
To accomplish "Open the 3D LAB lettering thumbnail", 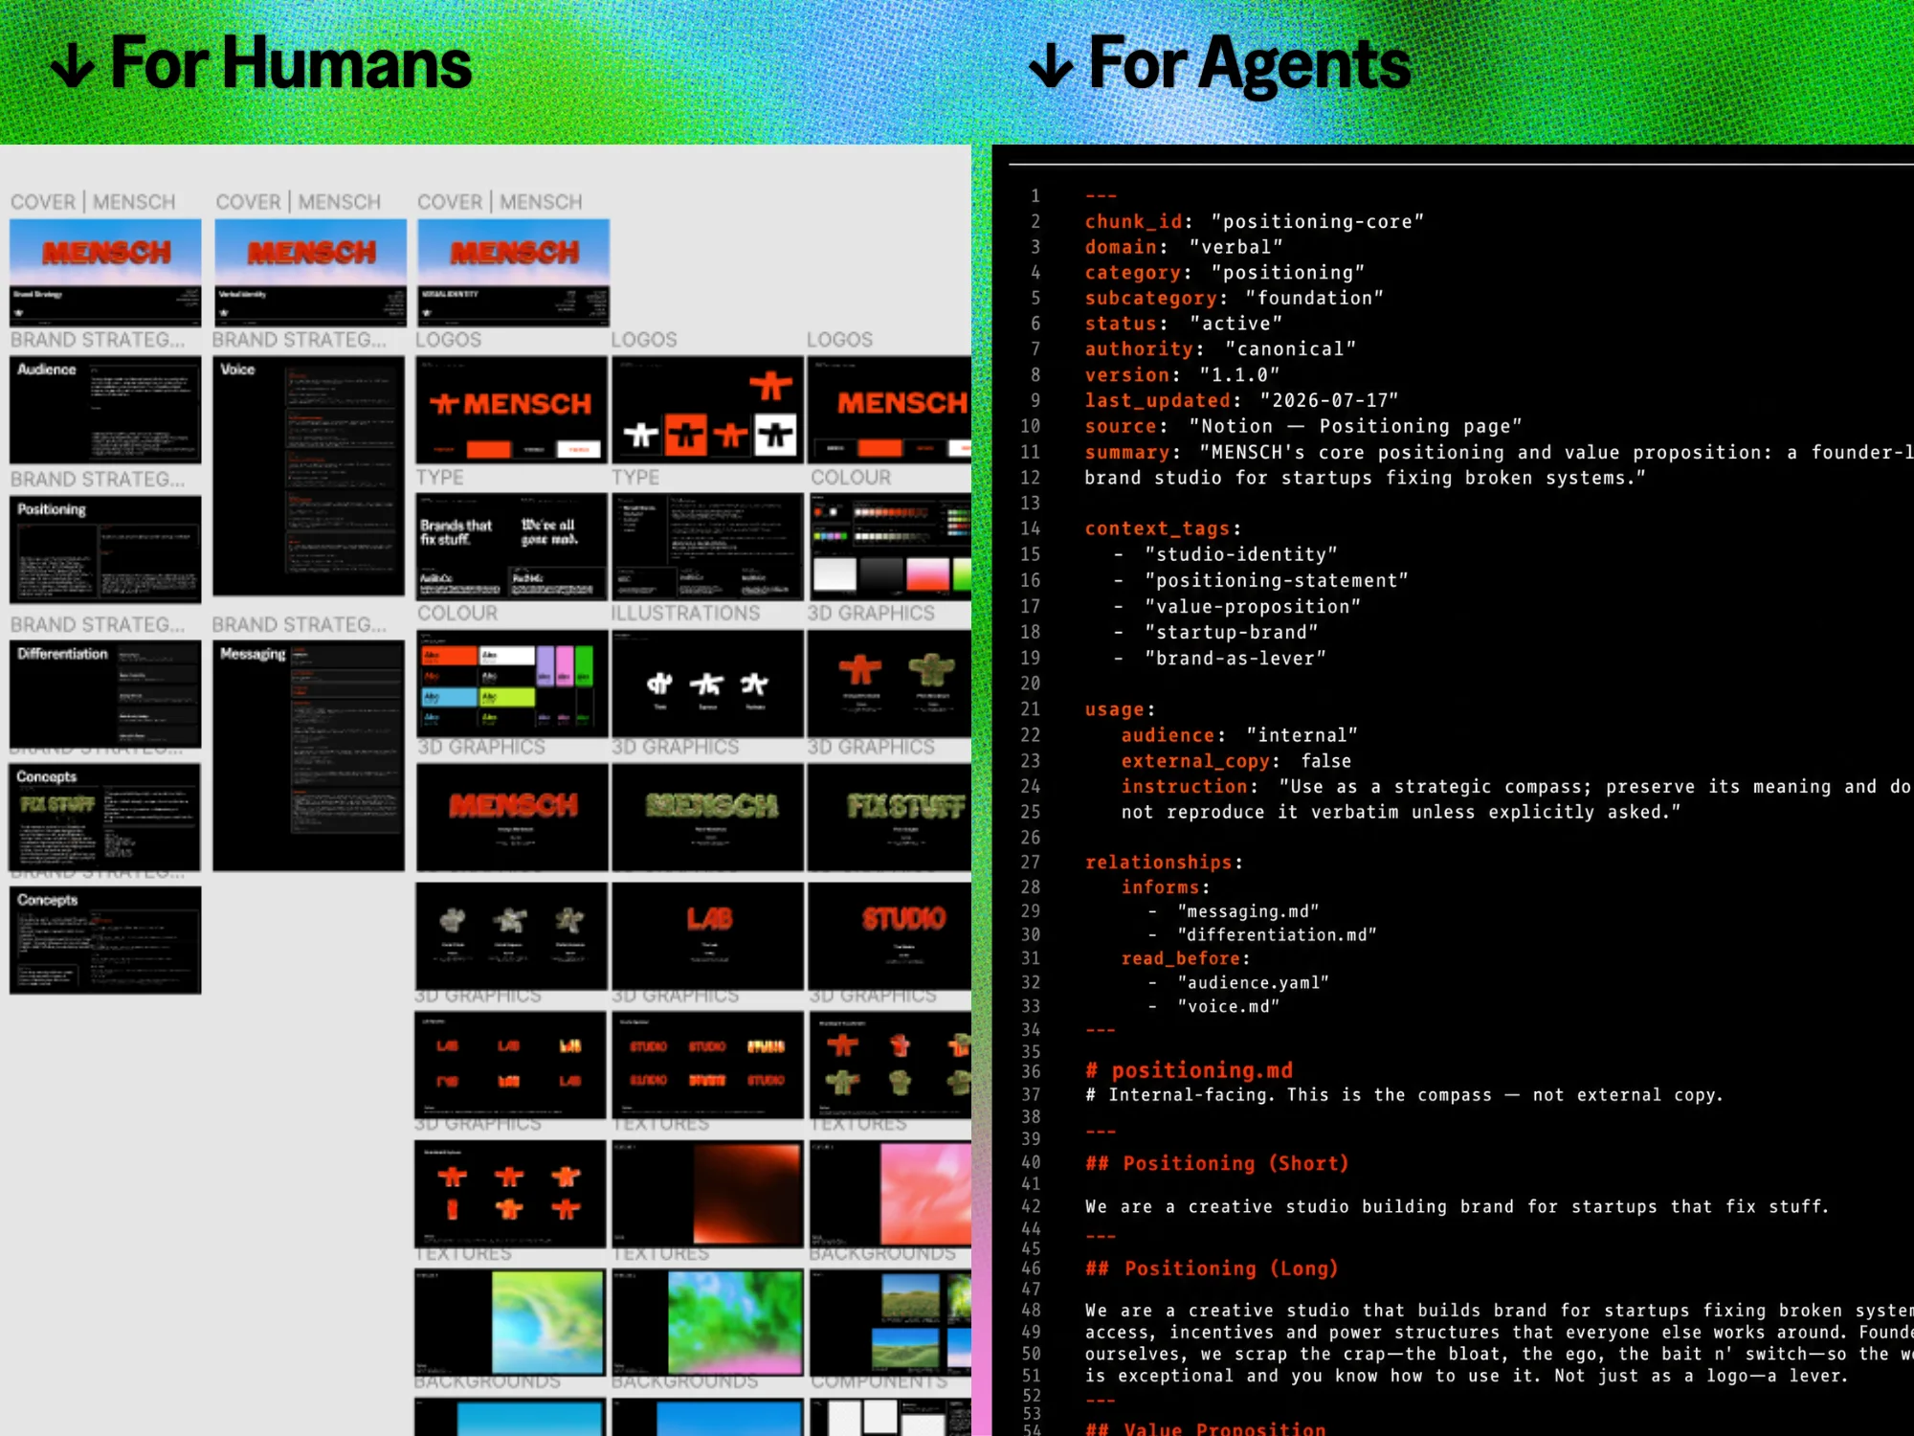I will tap(707, 935).
